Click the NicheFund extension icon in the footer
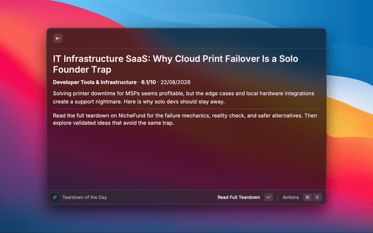 [55, 197]
